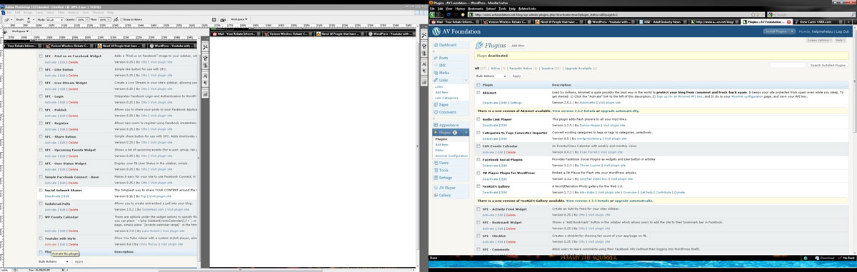Expand the Screen Options panel
Screen dimensions: 857x272
(818, 40)
